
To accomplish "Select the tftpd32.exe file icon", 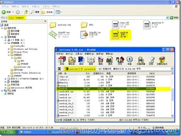I will tap(53, 34).
